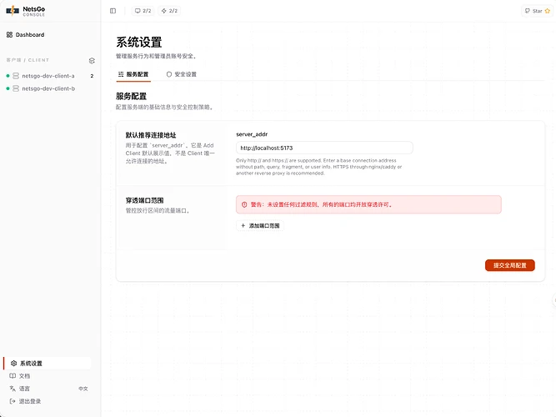Image resolution: width=556 pixels, height=417 pixels.
Task: Submit with 提交全局配置 button
Action: coord(509,265)
